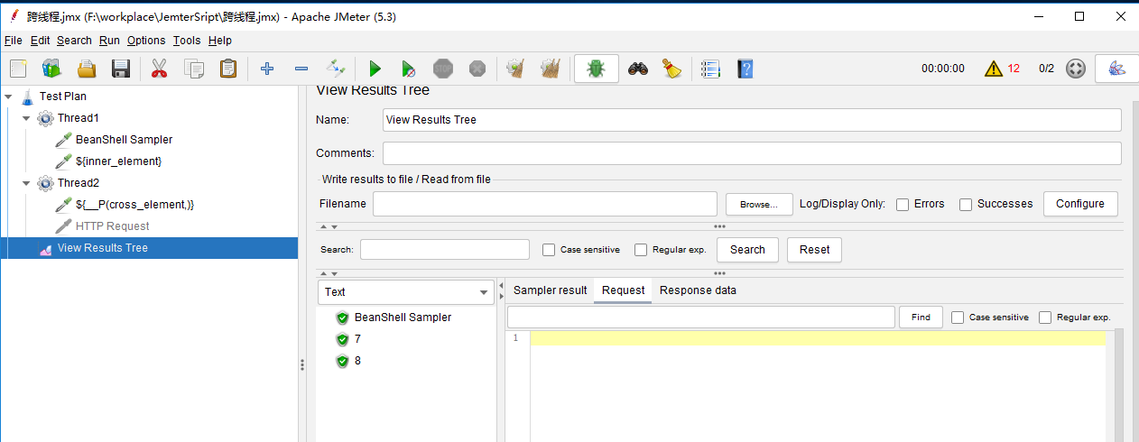Open the Run menu
The height and width of the screenshot is (442, 1139).
(109, 41)
